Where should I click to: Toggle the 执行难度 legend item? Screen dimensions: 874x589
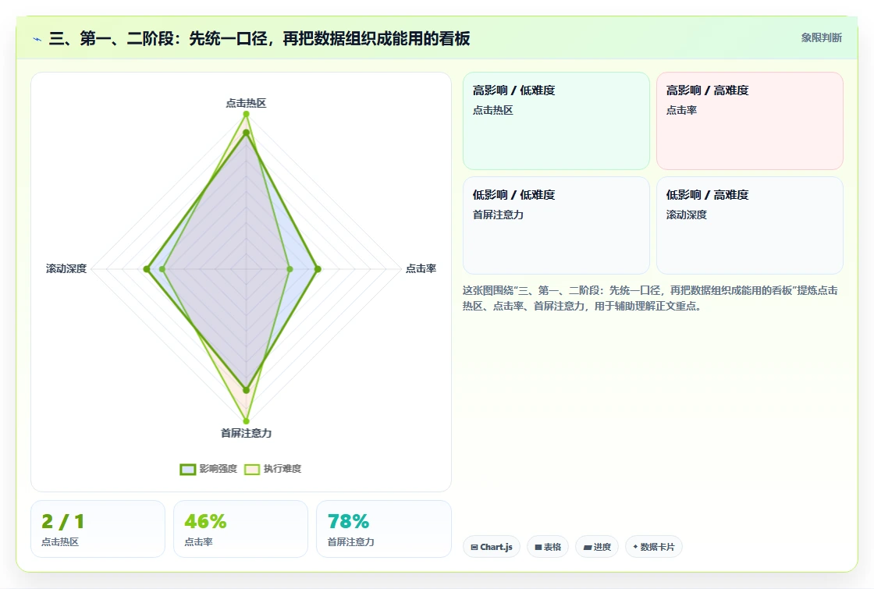[272, 469]
